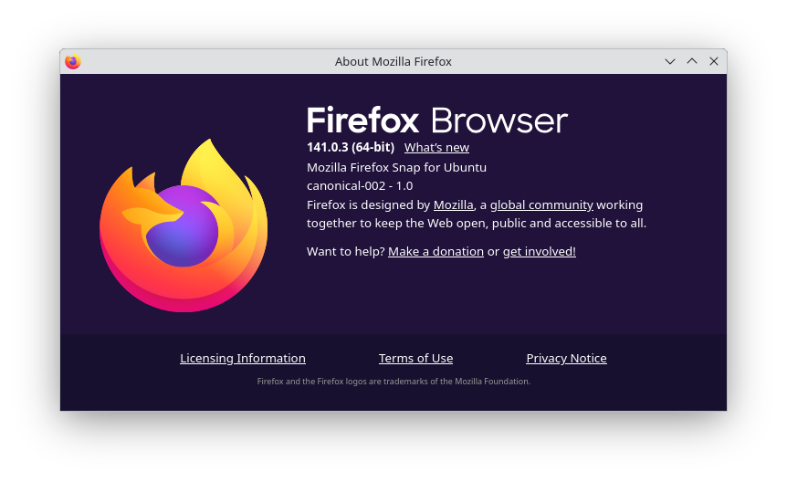Image resolution: width=787 pixels, height=482 pixels.
Task: Open Terms of Use
Action: [415, 358]
